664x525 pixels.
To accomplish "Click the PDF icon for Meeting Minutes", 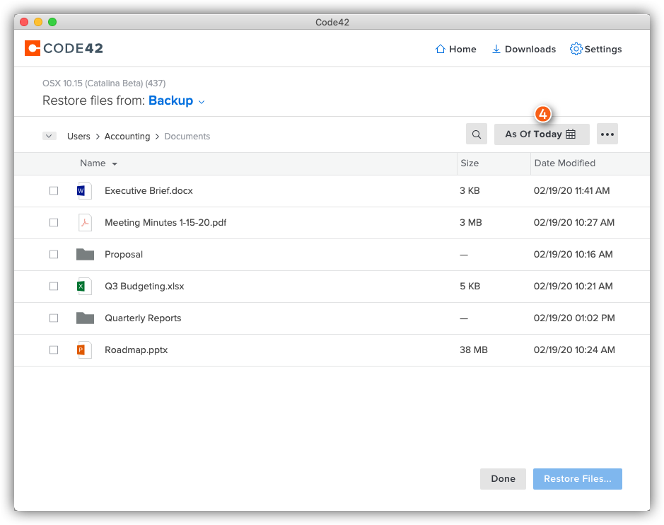I will pyautogui.click(x=84, y=222).
